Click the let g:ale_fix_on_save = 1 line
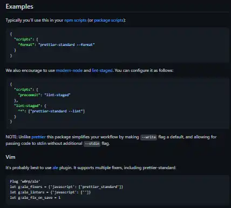Viewport: 231px width, 208px height. (35, 198)
